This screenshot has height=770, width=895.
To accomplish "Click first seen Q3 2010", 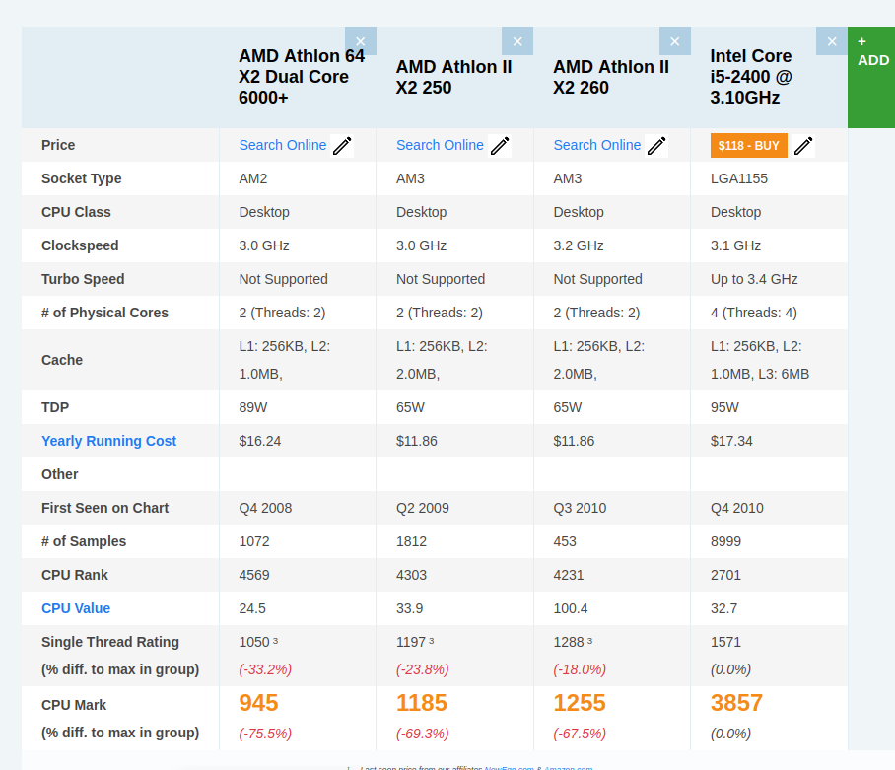I will click(x=580, y=508).
